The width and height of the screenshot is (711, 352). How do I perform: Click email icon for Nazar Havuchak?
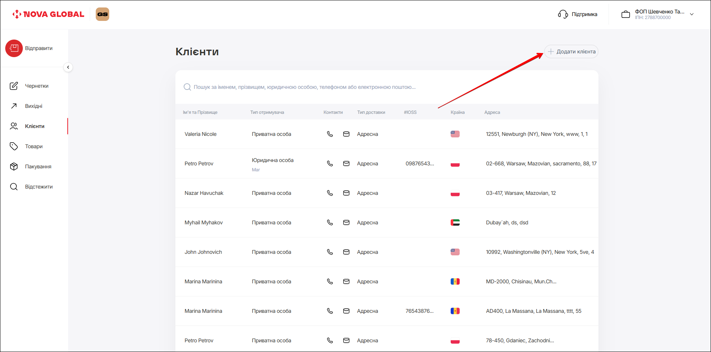pyautogui.click(x=346, y=193)
